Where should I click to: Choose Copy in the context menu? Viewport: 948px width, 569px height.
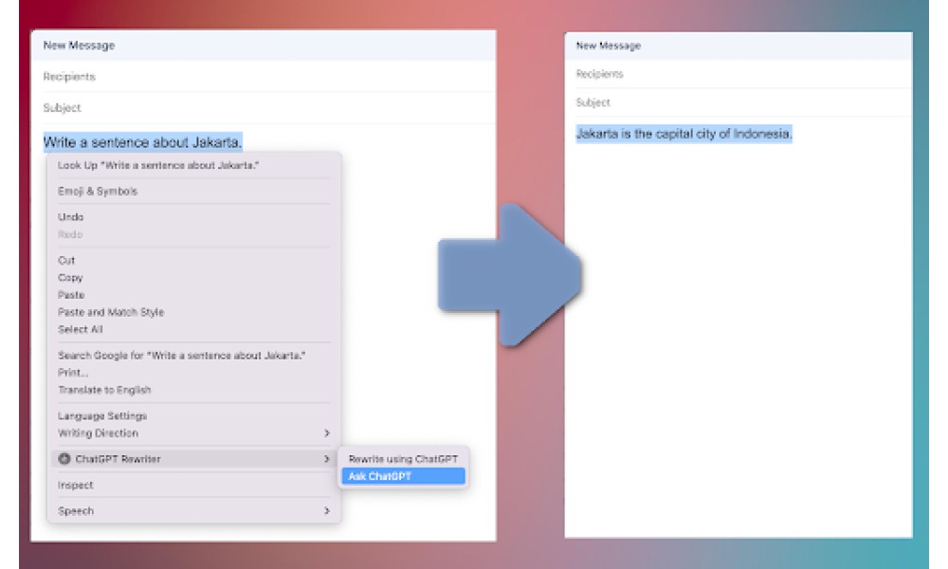(x=70, y=278)
